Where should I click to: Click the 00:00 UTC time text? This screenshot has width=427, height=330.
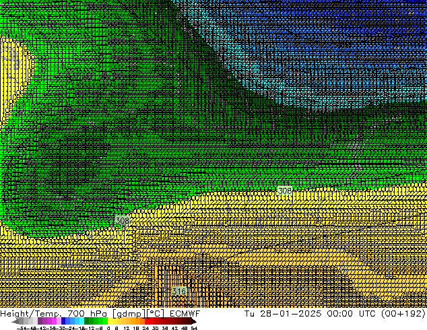point(351,314)
